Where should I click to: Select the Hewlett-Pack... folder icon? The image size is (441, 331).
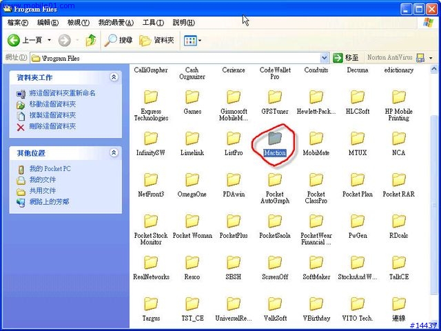[316, 97]
